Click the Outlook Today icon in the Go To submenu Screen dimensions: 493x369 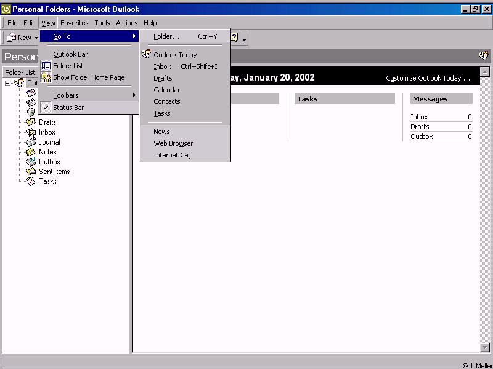[146, 54]
